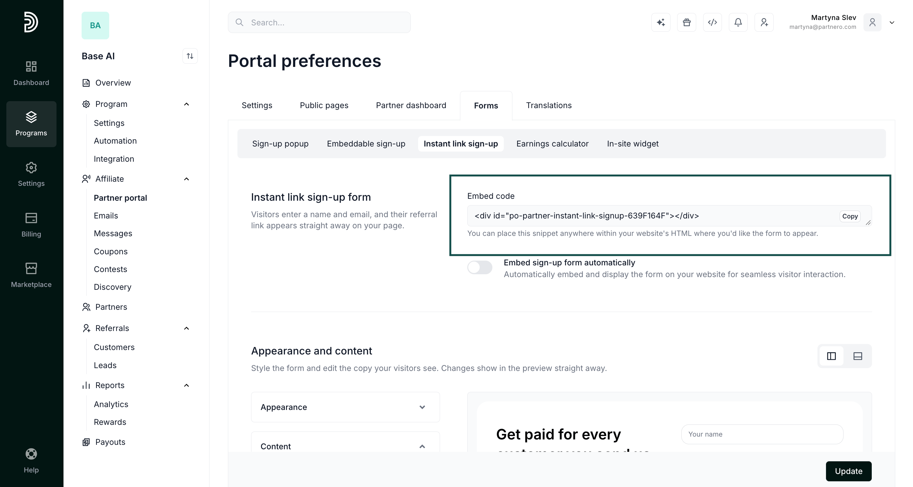Open the Marketplace storefront icon
Viewport: 913px width, 487px height.
[x=31, y=268]
